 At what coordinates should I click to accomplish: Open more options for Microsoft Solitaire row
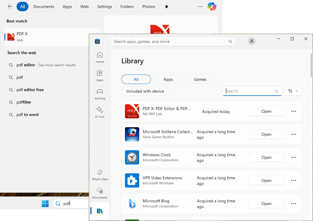tap(293, 134)
